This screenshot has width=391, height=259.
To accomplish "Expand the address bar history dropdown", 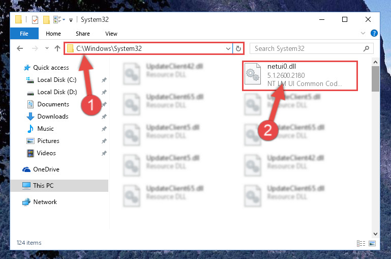I will tap(228, 49).
